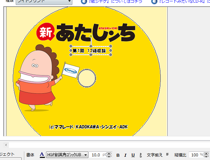Toggle italic formatting (I)
The height and width of the screenshot is (160, 210).
[125, 155]
